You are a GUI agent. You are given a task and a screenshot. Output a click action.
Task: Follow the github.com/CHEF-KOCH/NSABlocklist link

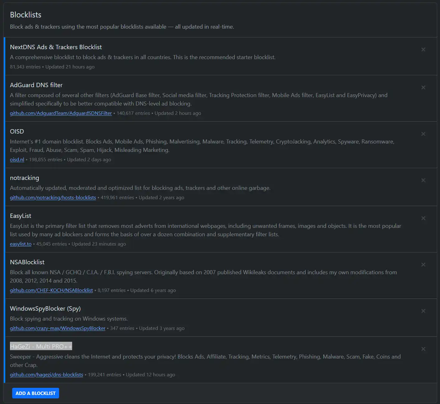51,290
